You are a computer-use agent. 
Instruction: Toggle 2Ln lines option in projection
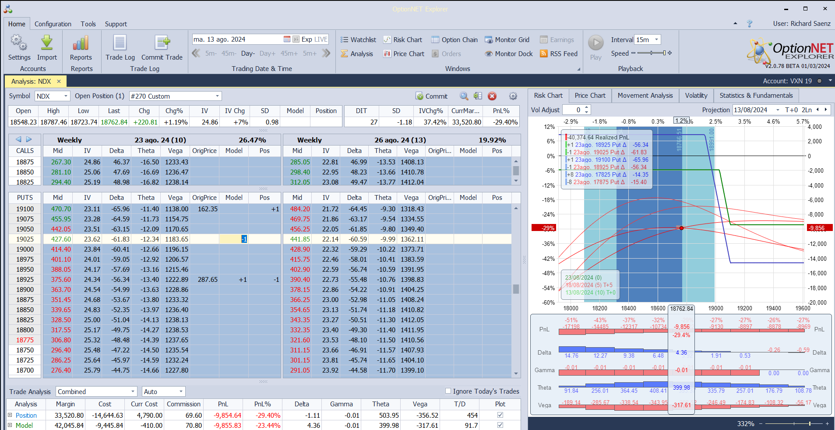point(807,110)
